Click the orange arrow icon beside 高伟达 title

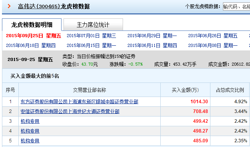[9, 6]
